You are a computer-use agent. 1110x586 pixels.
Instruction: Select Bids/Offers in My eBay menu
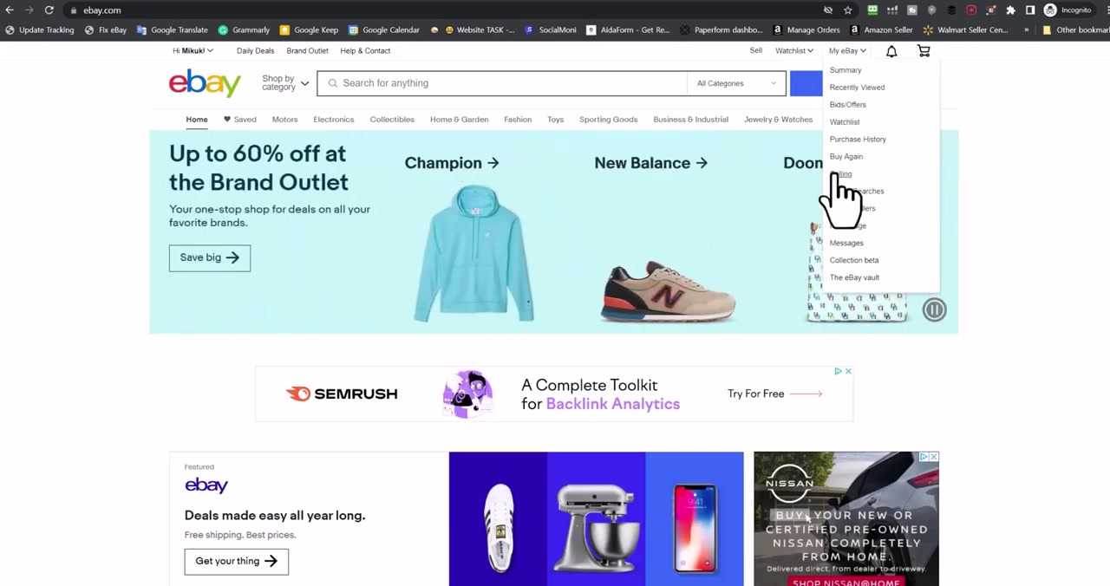(847, 105)
